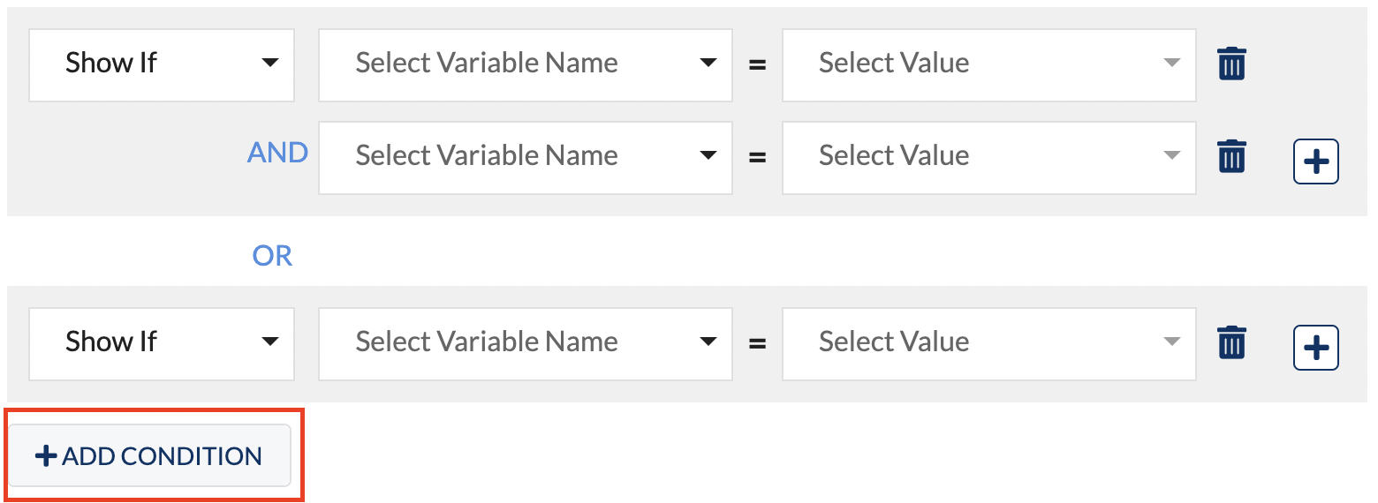Expand the first Select Variable Name dropdown
The height and width of the screenshot is (503, 1378).
pyautogui.click(x=525, y=64)
